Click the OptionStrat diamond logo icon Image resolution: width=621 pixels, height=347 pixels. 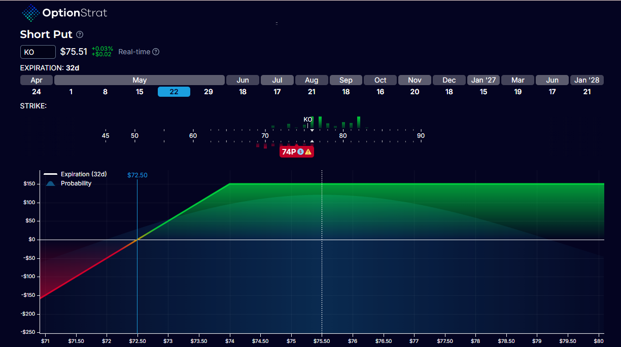(31, 13)
